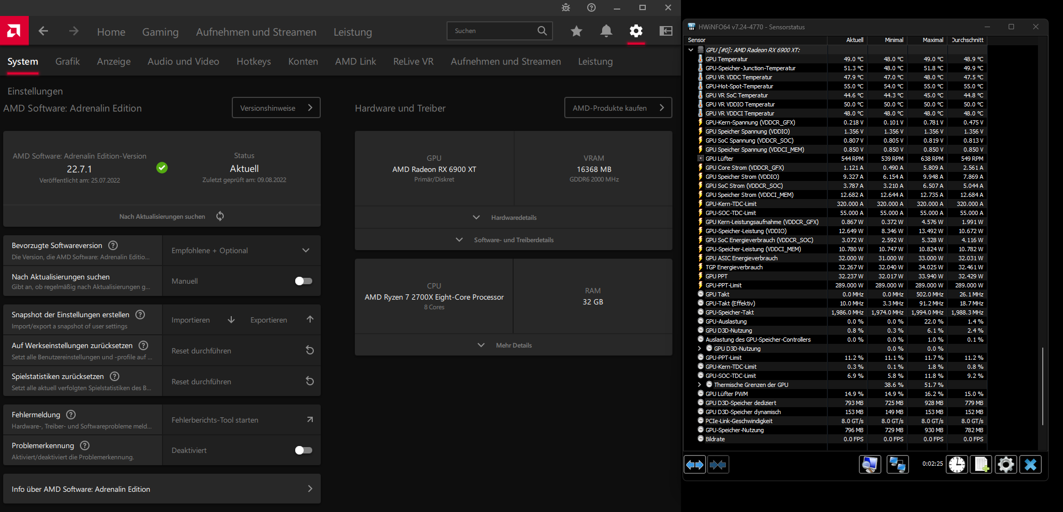
Task: Click help icon next to Bevorzugte Softwareversion
Action: point(113,245)
